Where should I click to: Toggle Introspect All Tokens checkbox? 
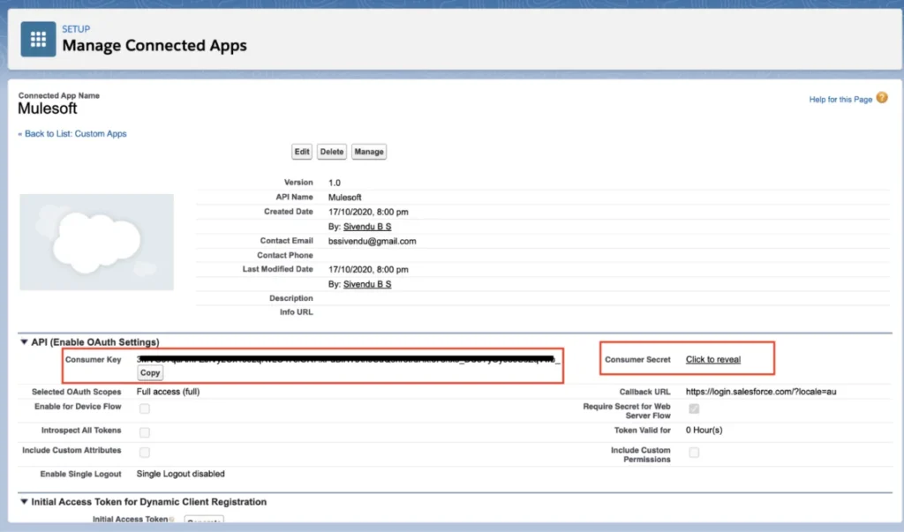(144, 431)
